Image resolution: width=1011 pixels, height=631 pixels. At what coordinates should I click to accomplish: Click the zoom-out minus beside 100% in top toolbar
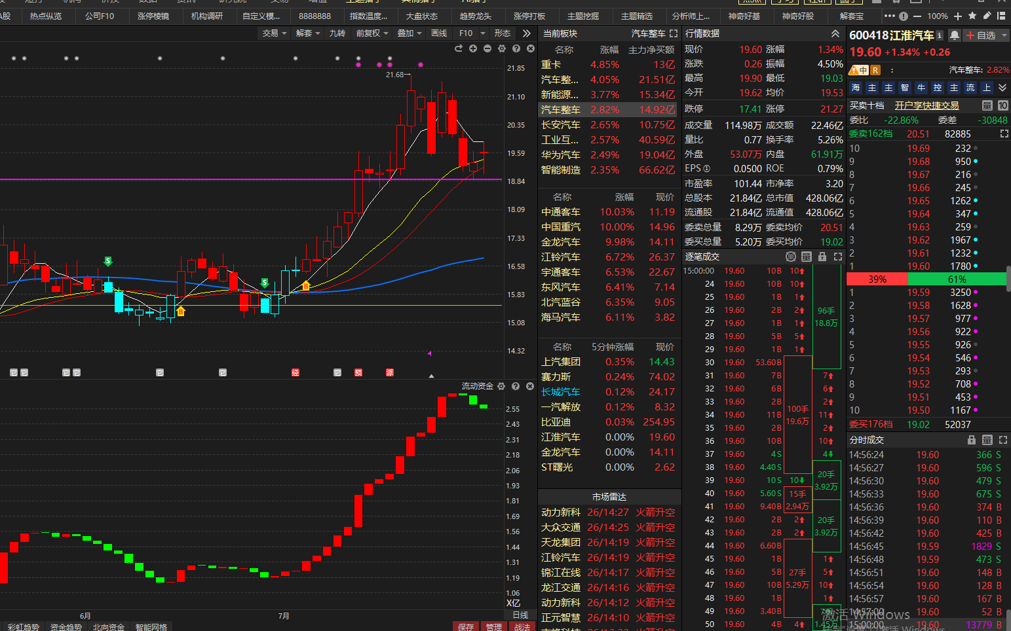coord(917,16)
